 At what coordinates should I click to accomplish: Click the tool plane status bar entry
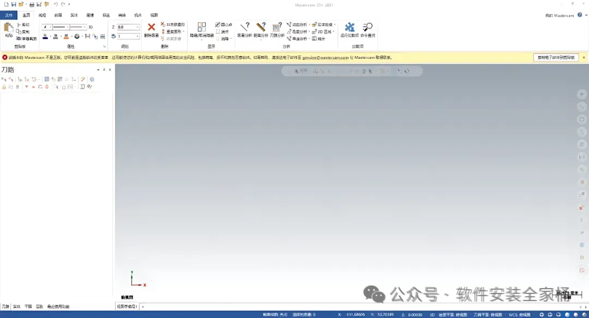coord(488,315)
